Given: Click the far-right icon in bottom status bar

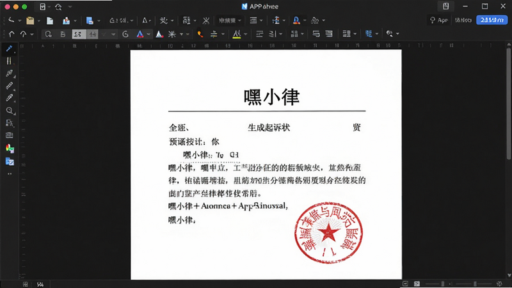Looking at the screenshot, I should [x=499, y=284].
